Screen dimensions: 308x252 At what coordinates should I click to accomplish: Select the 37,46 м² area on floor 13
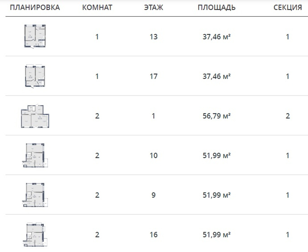216,37
